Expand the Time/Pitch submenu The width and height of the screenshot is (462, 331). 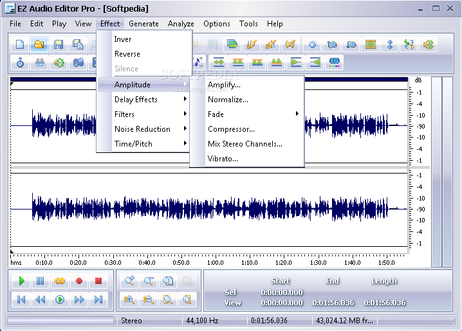pyautogui.click(x=143, y=143)
